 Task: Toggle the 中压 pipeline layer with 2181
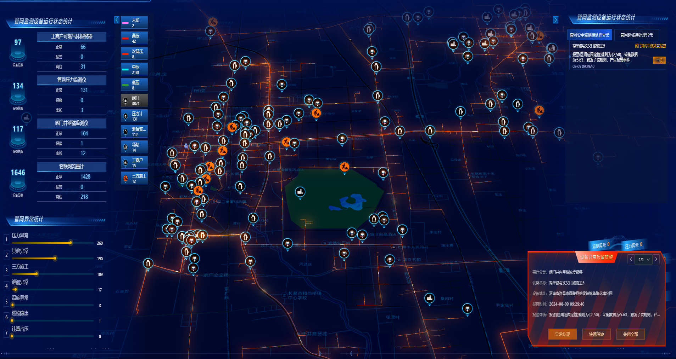(134, 69)
